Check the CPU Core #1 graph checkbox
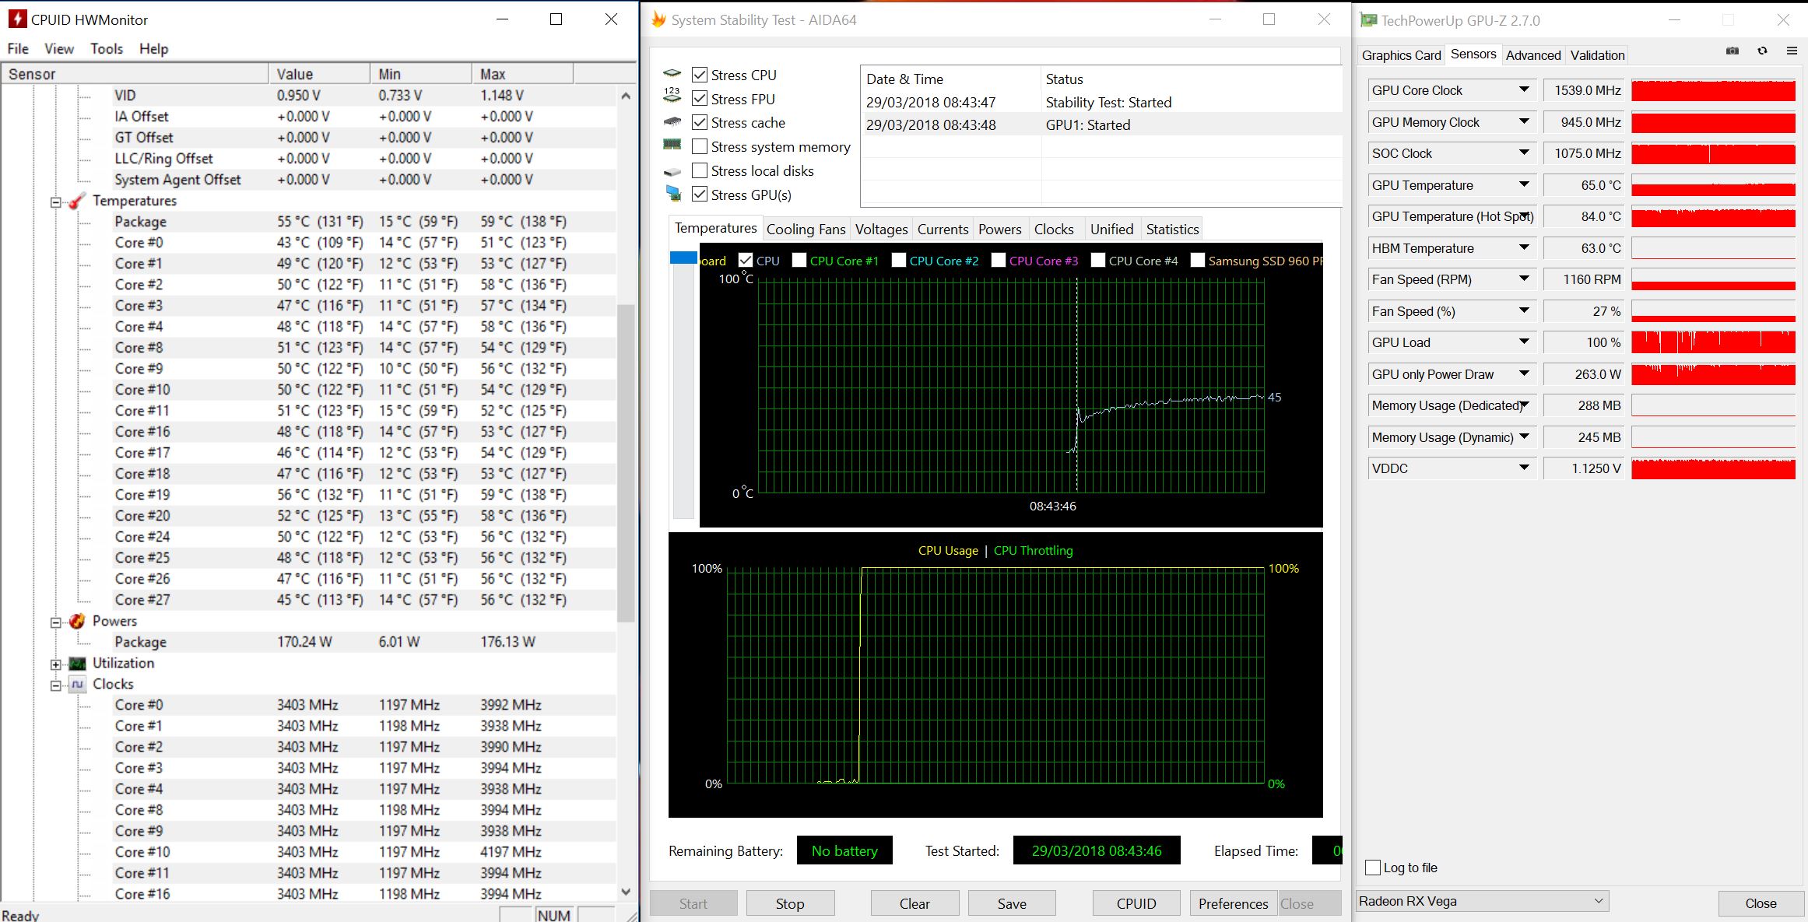This screenshot has height=922, width=1808. coord(799,261)
